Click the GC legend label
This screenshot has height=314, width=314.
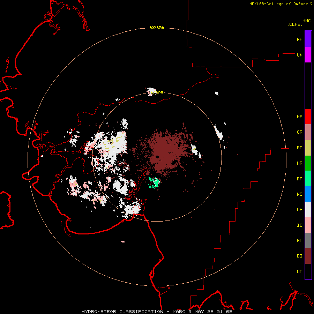[x=299, y=241]
